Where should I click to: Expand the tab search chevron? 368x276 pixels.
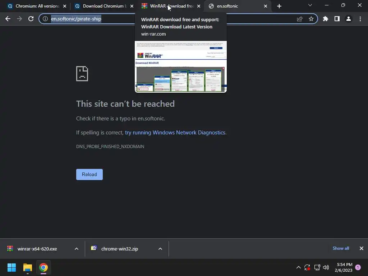(310, 5)
